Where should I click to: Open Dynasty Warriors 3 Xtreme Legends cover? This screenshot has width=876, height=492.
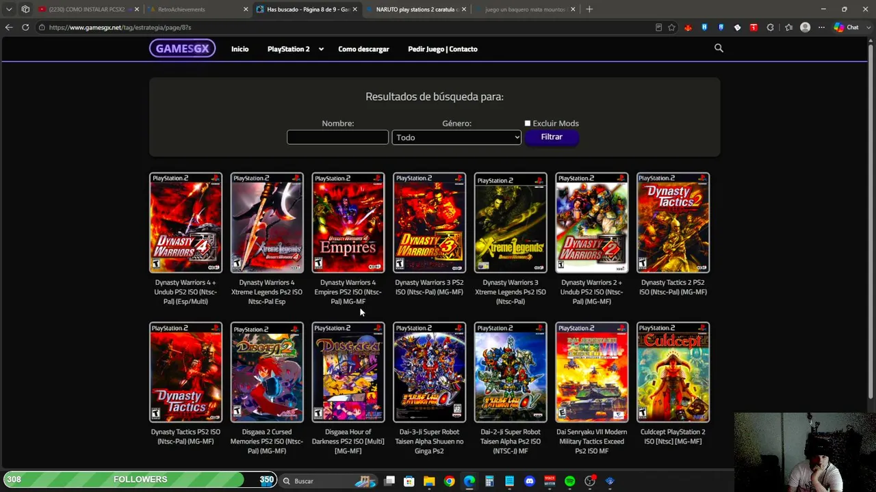coord(511,223)
